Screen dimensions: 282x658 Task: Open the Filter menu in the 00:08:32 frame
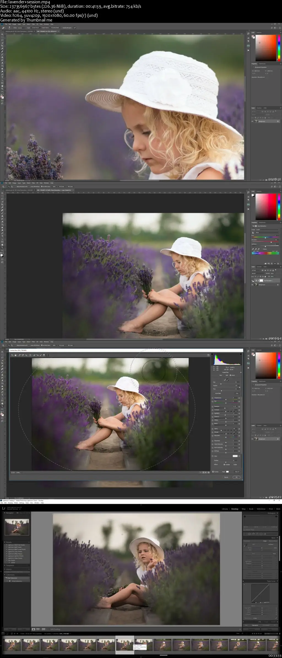[33, 24]
